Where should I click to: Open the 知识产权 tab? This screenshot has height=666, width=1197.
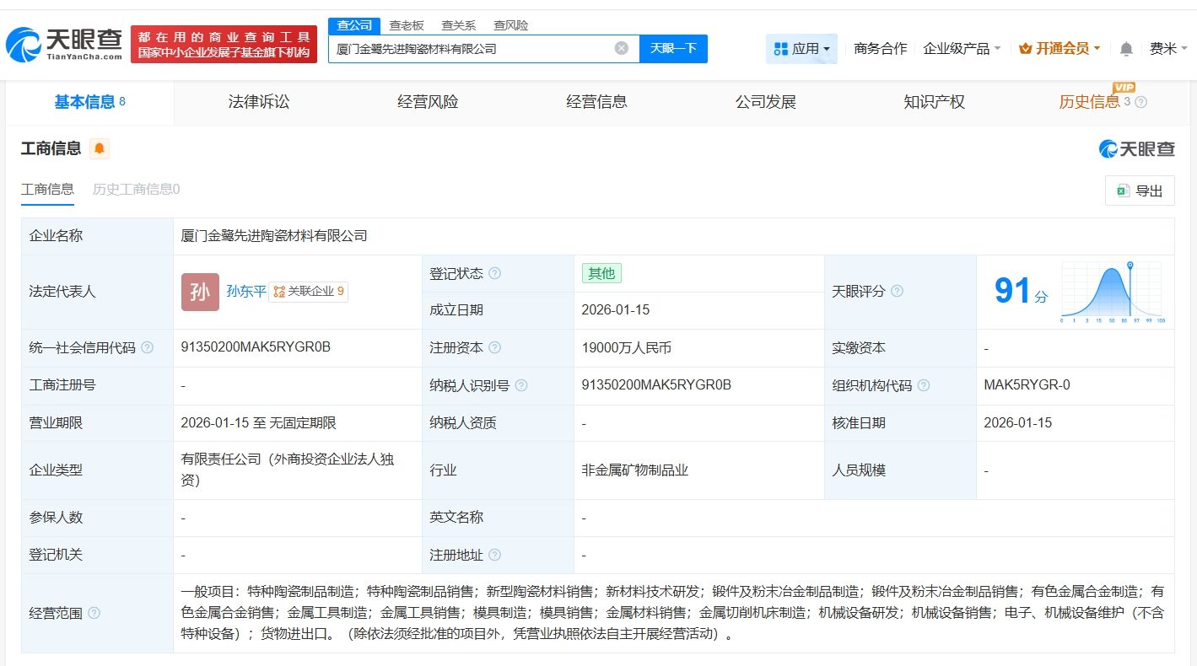(x=934, y=102)
